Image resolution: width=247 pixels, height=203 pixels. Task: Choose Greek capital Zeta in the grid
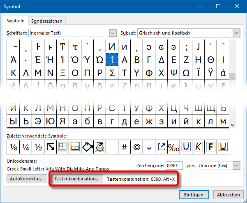[186, 60]
